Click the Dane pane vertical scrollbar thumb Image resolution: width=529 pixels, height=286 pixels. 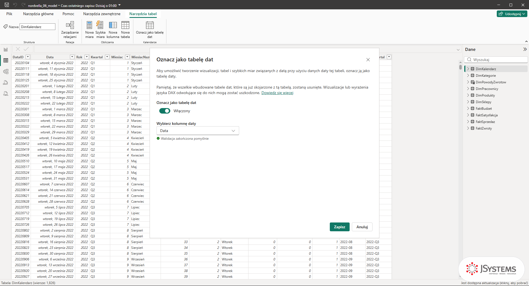coord(460,67)
